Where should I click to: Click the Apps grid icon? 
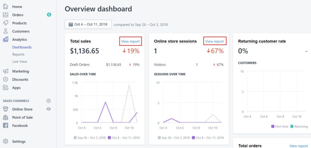(x=5, y=87)
